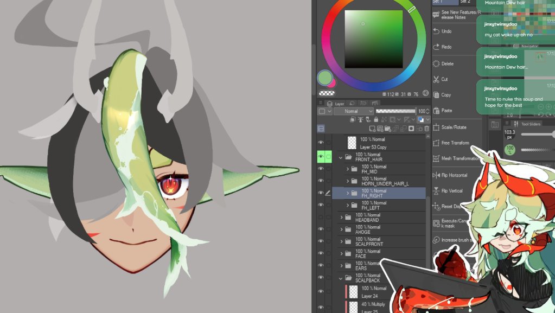Adjust the layer opacity stepper arrows
Screen dimensions: 555x313
428,111
